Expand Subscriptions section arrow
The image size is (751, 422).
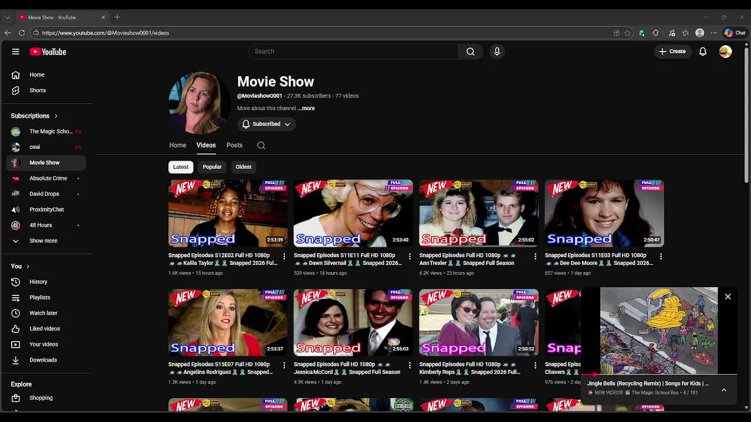56,116
